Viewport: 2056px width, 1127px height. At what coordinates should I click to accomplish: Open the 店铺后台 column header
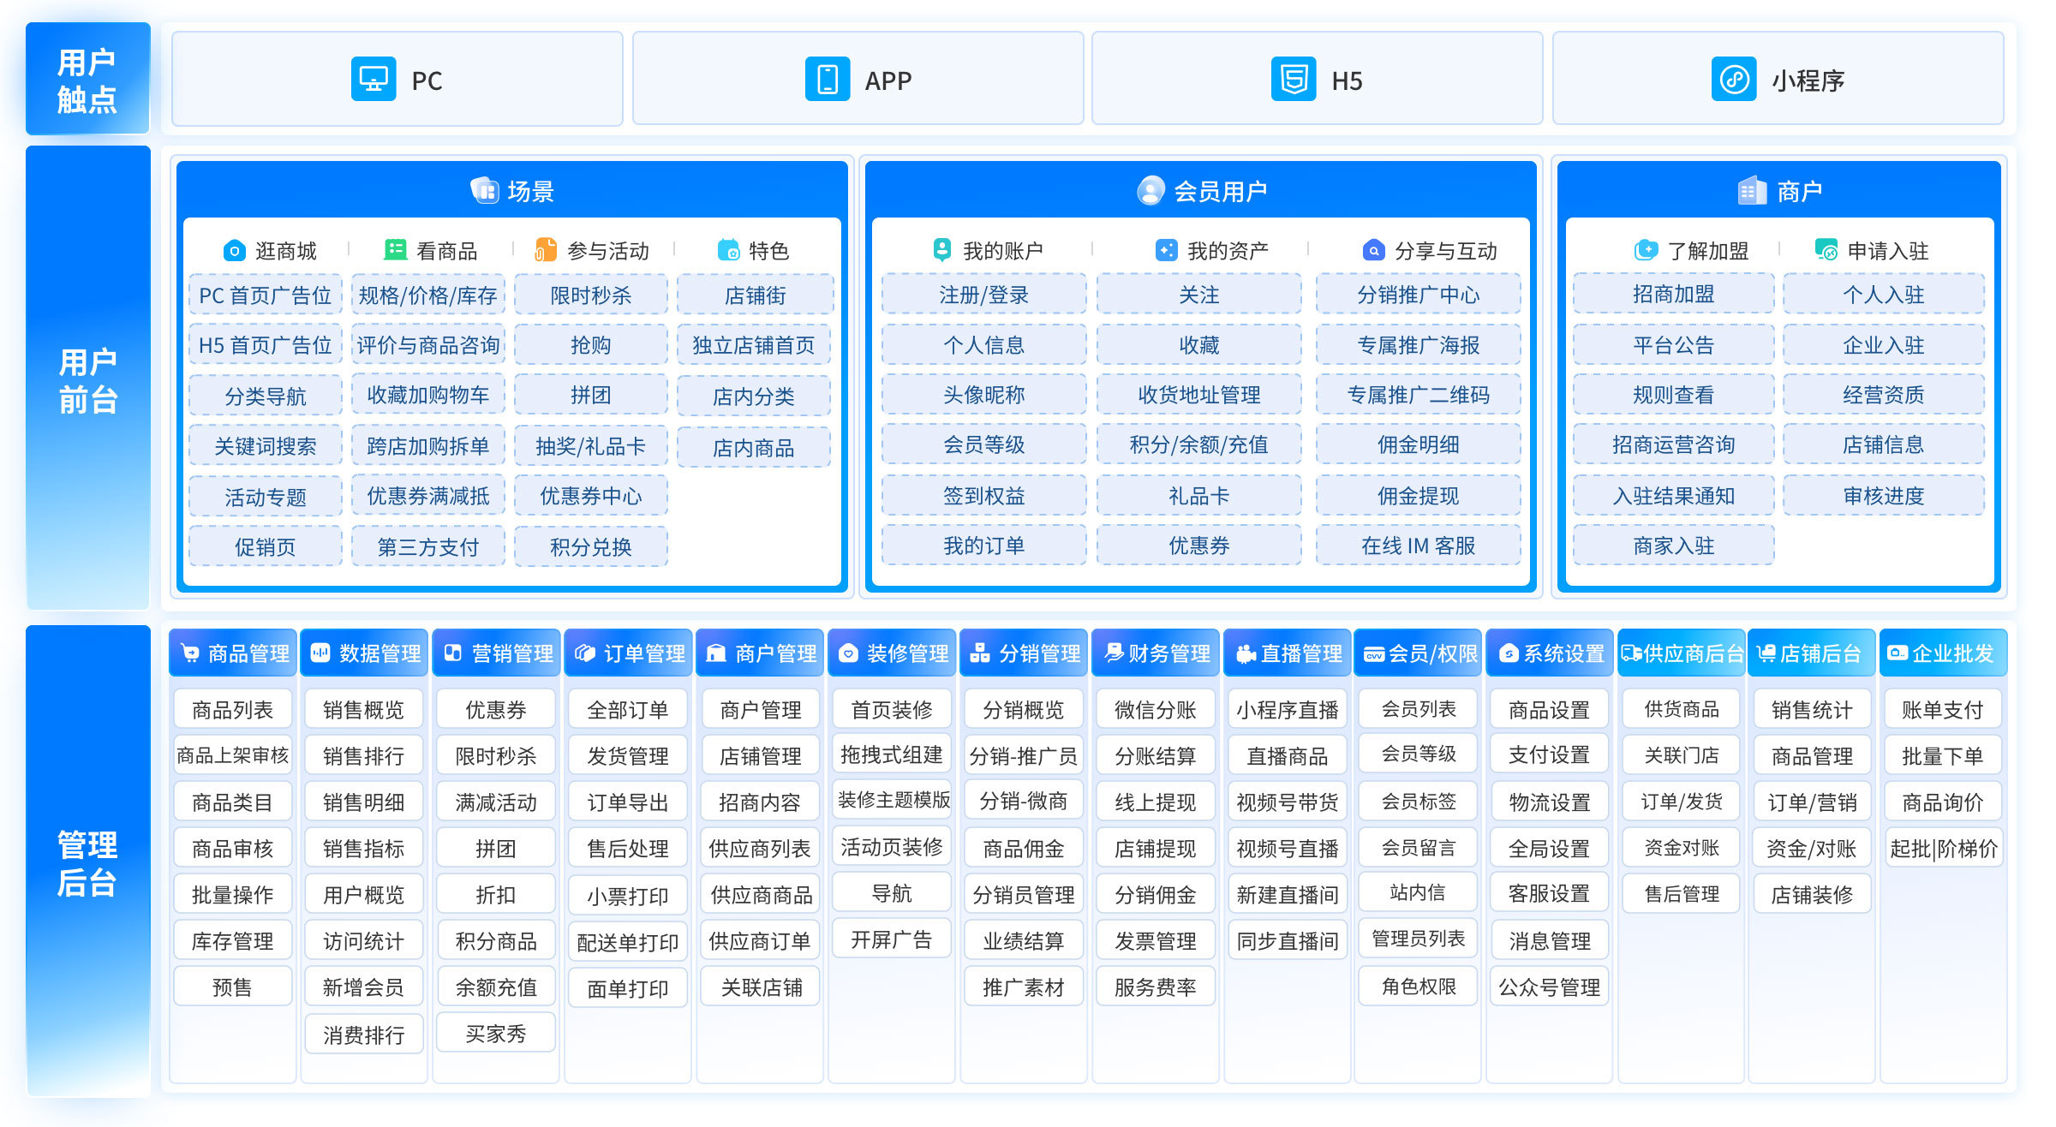[x=1812, y=653]
